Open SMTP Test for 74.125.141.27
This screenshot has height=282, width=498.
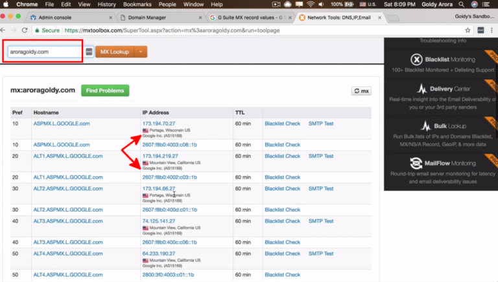point(321,221)
